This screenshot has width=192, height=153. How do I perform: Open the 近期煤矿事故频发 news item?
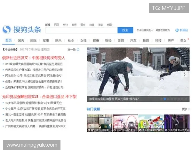(x=34, y=87)
